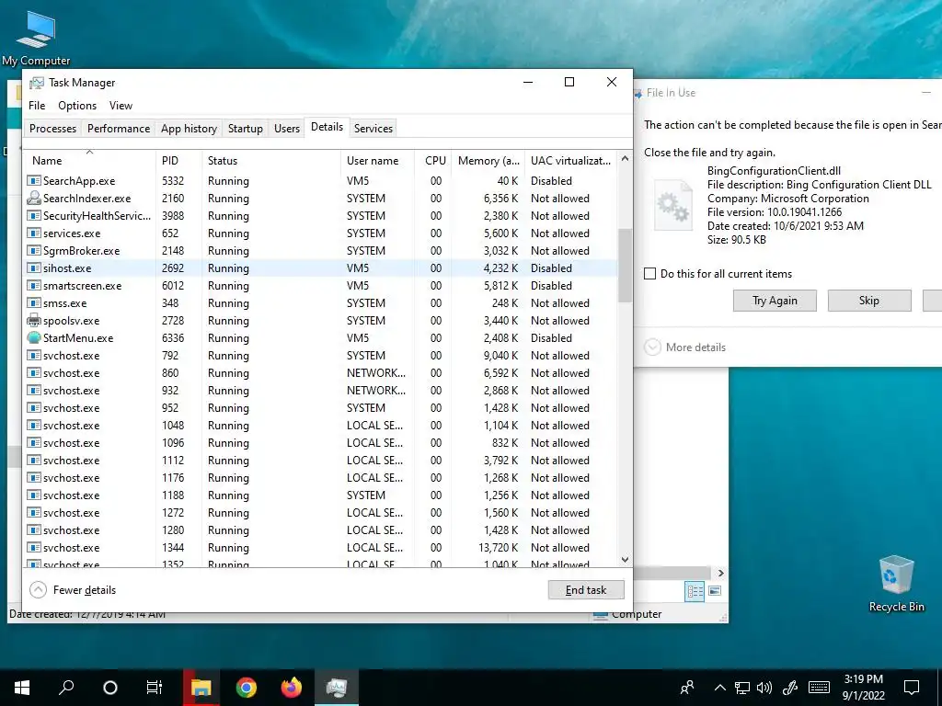
Task: Sort by UAC virtualization column header
Action: tap(570, 160)
